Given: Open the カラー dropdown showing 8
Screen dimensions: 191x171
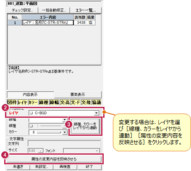Looking at the screenshot, I should click(65, 132).
